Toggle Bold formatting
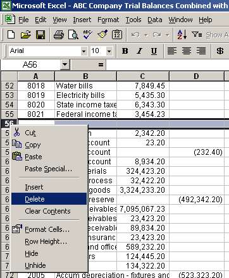This screenshot has height=278, width=229. tap(125, 51)
